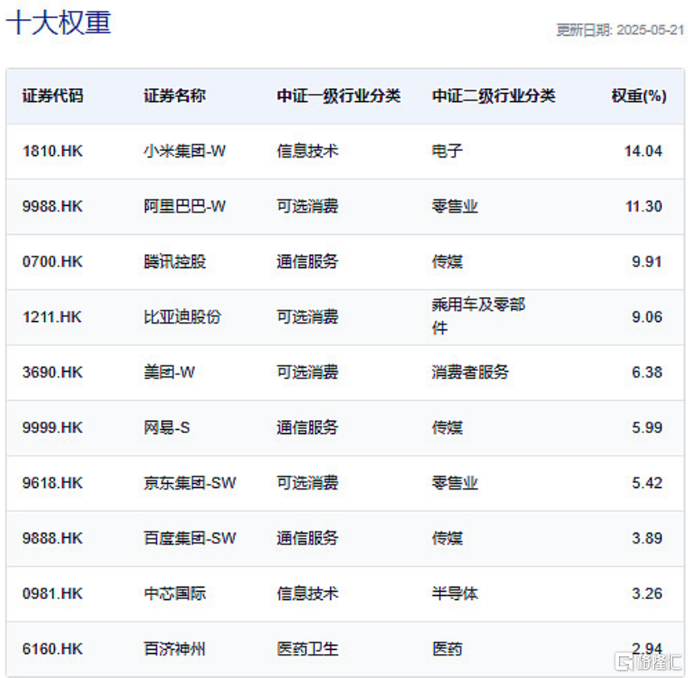
Task: Click the name 小米集团-W
Action: click(x=185, y=151)
